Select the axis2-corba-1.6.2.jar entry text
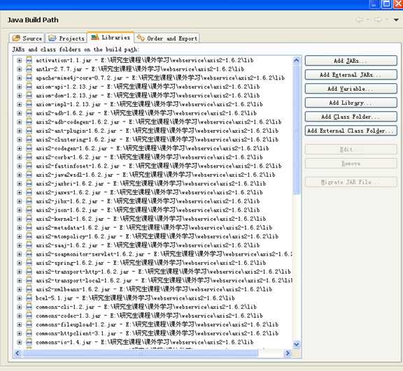403x371 pixels. (149, 157)
